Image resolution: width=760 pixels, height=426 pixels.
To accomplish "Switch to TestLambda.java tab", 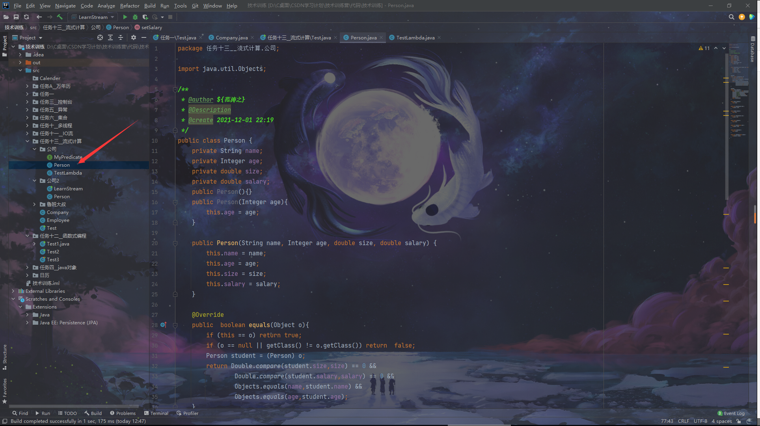I will click(415, 37).
